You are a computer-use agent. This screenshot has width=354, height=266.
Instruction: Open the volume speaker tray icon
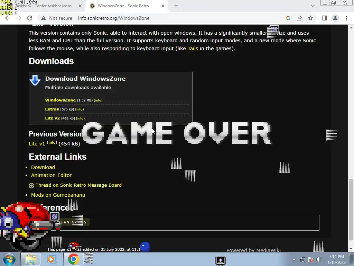pos(319,260)
